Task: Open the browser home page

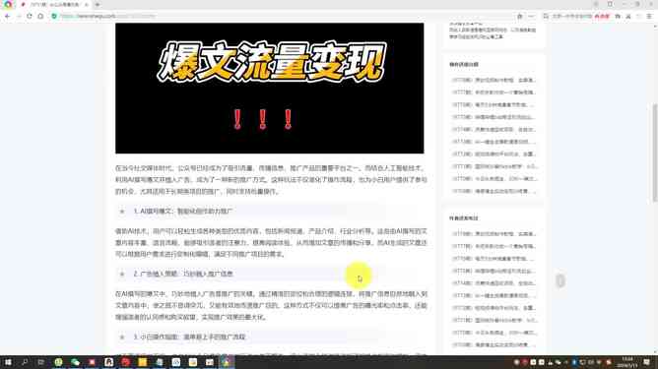Action: (x=40, y=16)
